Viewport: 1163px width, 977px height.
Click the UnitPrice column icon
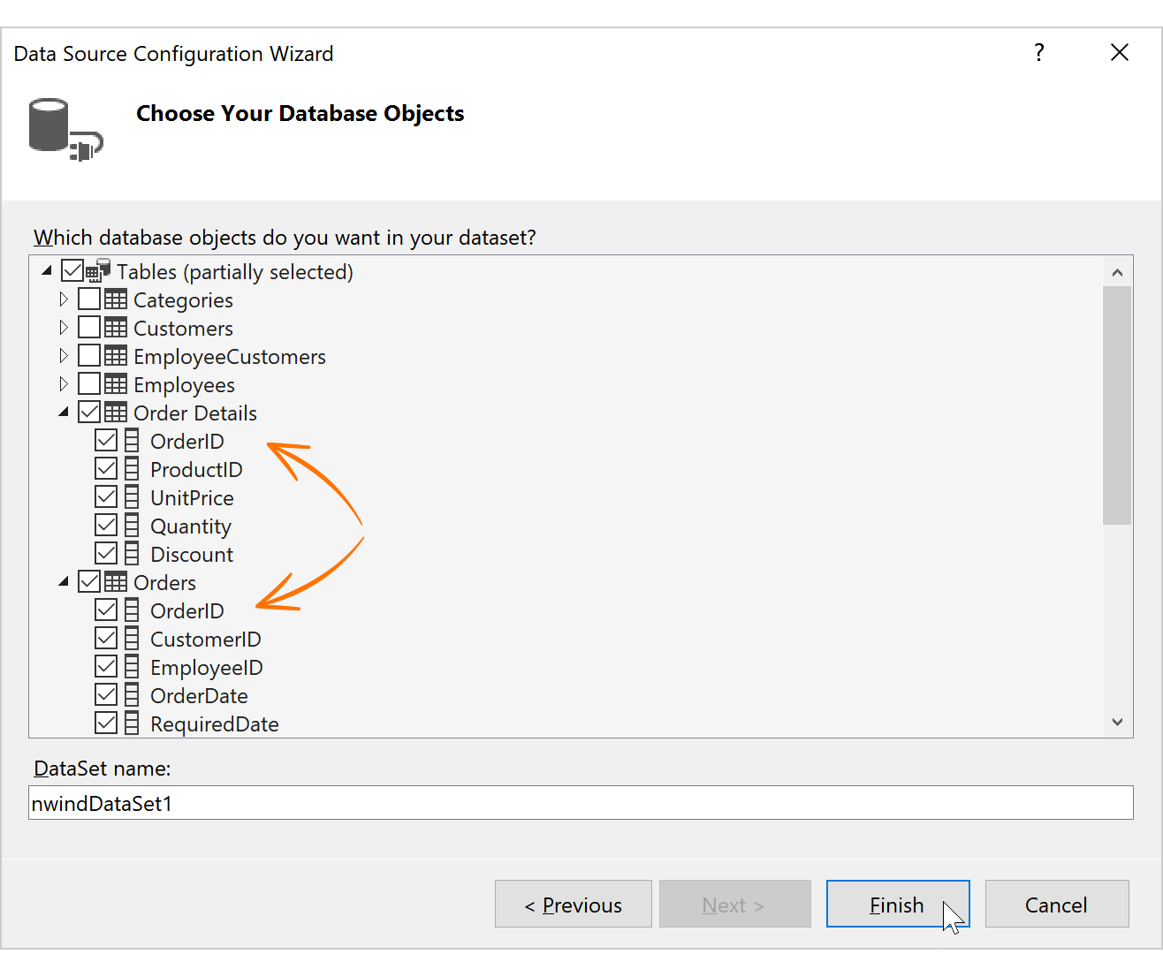132,497
